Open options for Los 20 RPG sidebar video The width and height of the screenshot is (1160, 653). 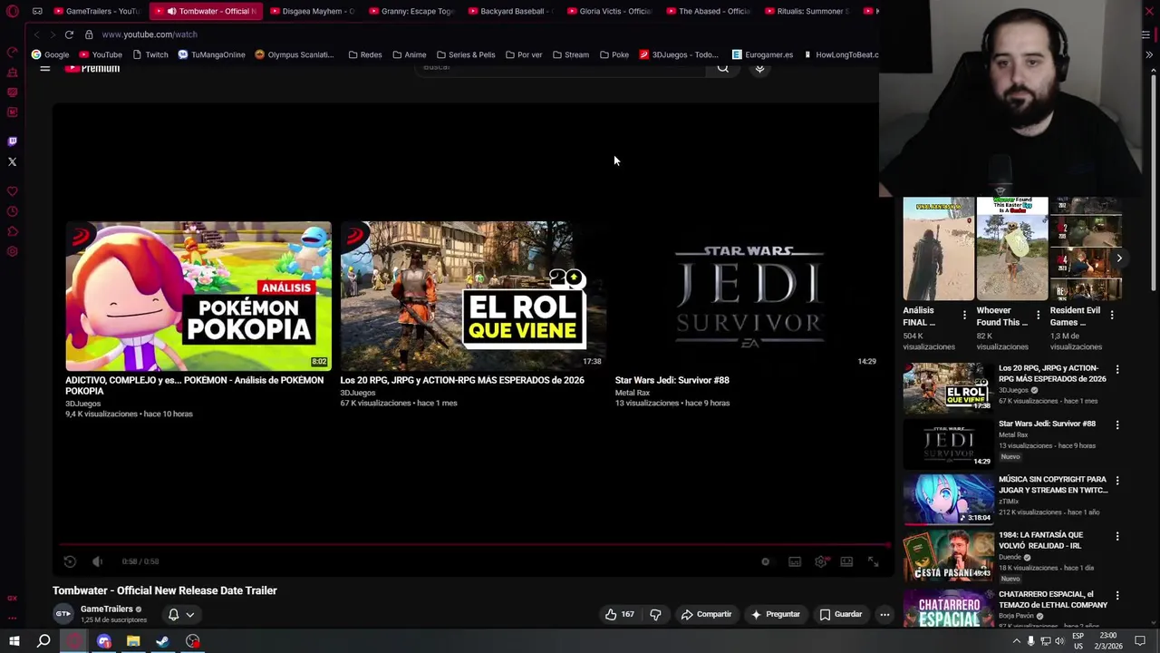[x=1116, y=369]
